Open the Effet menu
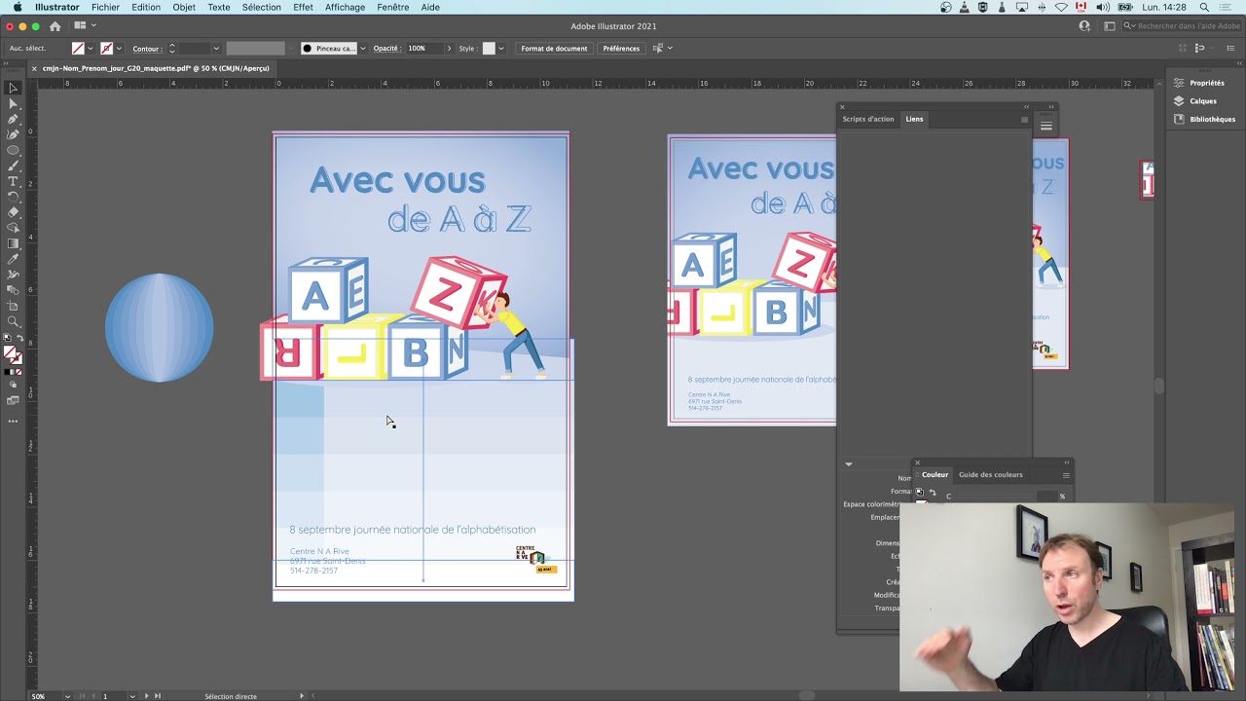Image resolution: width=1246 pixels, height=701 pixels. pos(304,7)
